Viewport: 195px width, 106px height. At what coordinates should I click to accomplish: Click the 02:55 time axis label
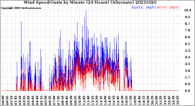point(24,100)
